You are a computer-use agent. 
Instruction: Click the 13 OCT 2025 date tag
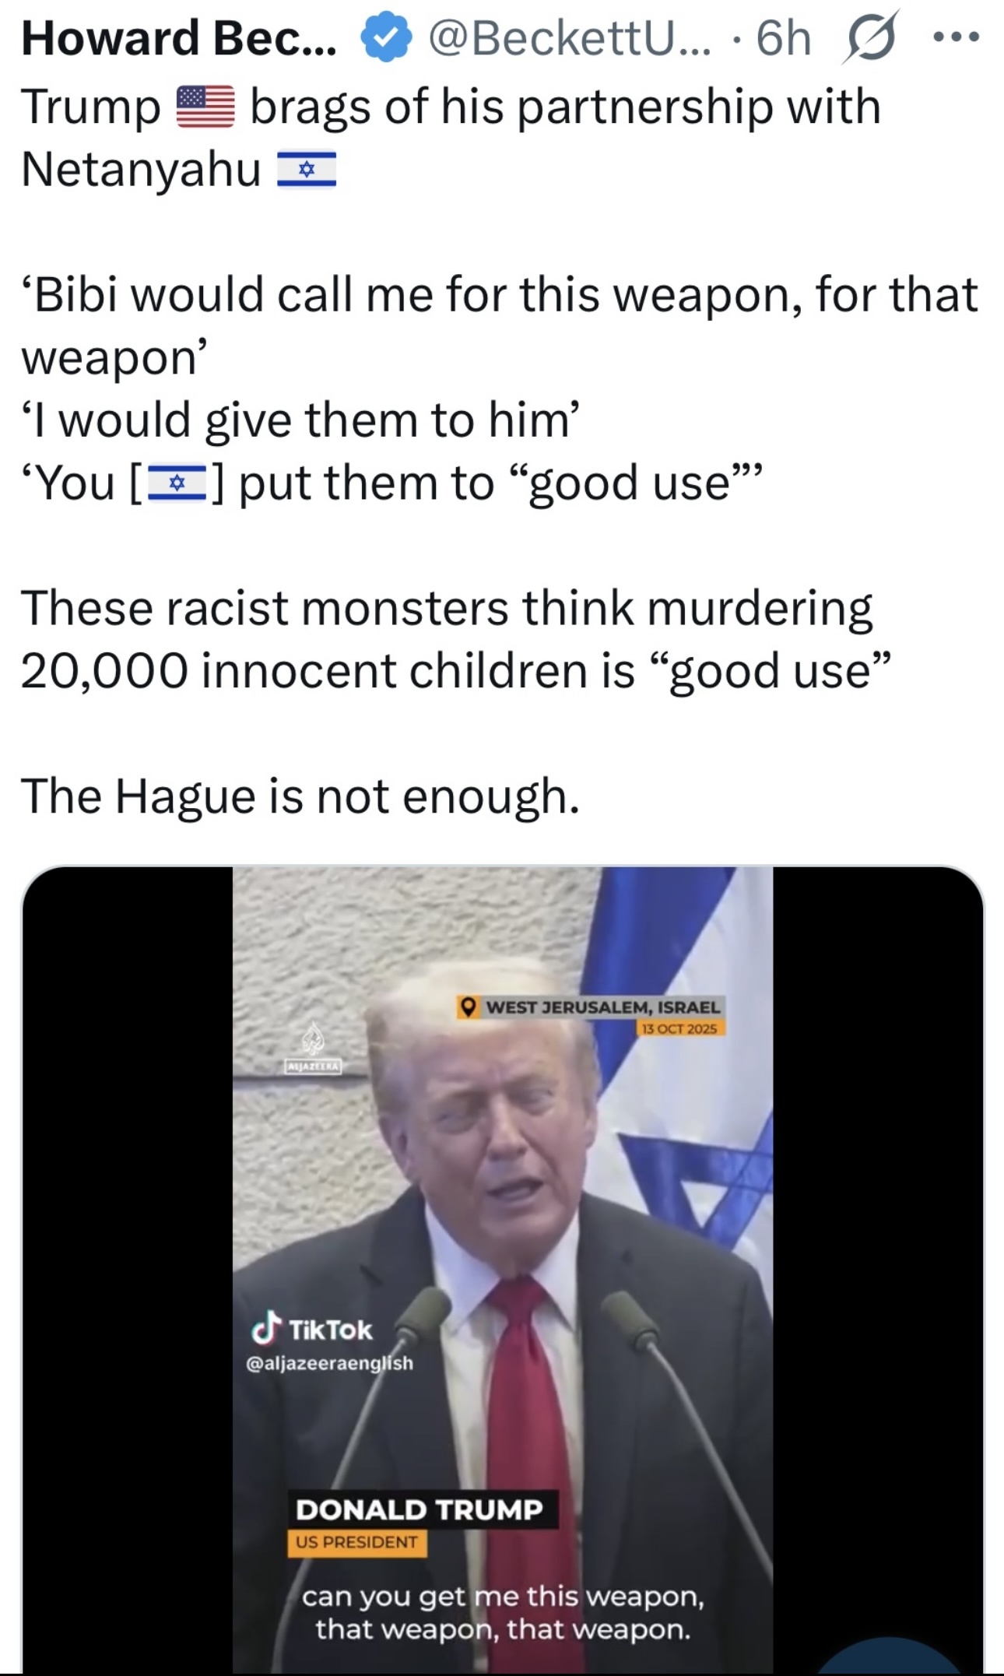680,1028
